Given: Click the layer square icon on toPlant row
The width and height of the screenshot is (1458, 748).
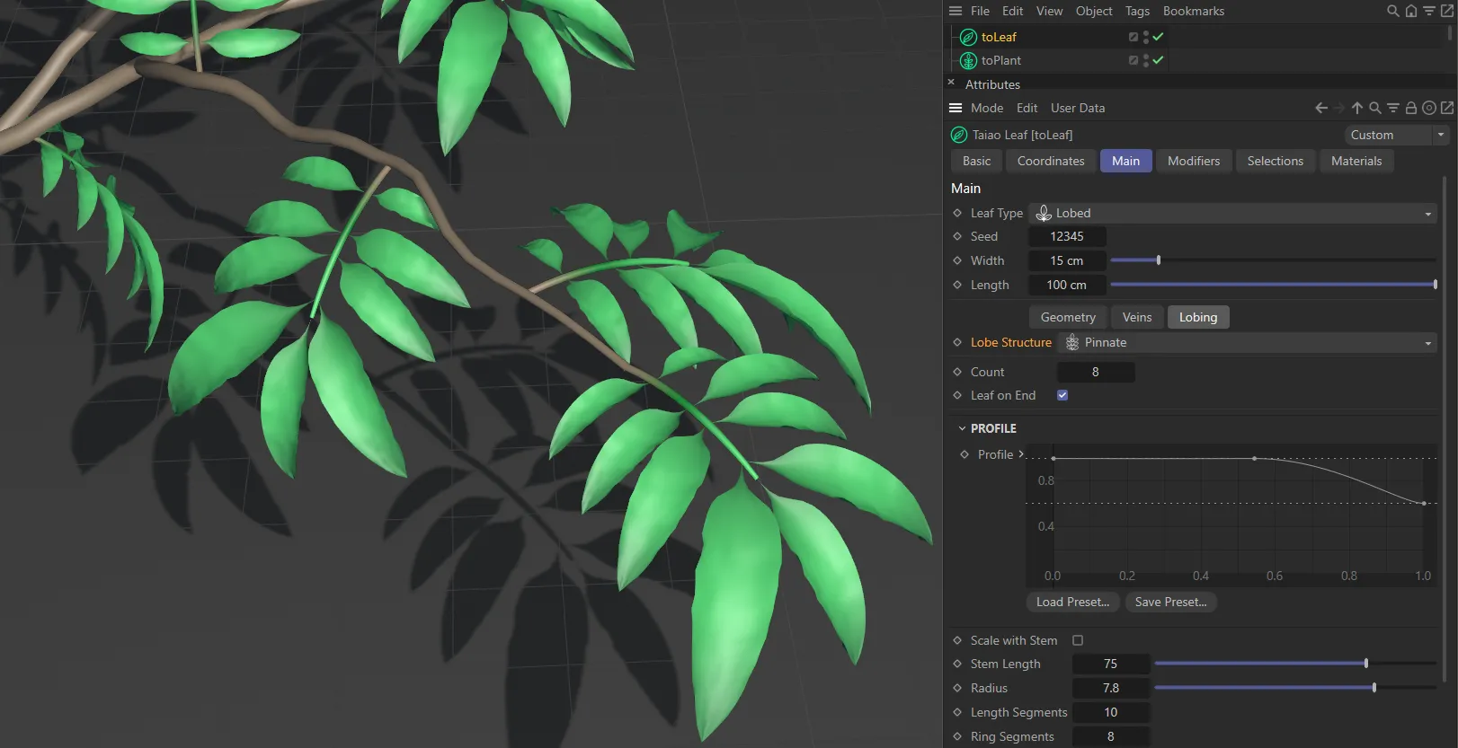Looking at the screenshot, I should [1134, 60].
